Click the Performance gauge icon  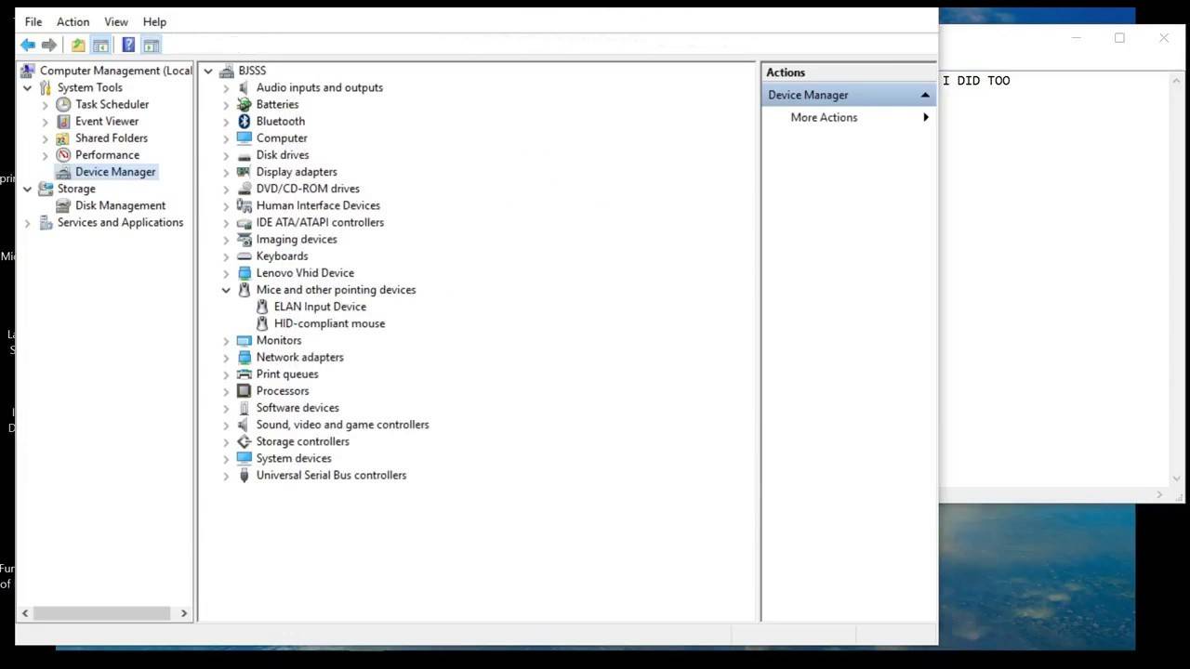(x=63, y=155)
